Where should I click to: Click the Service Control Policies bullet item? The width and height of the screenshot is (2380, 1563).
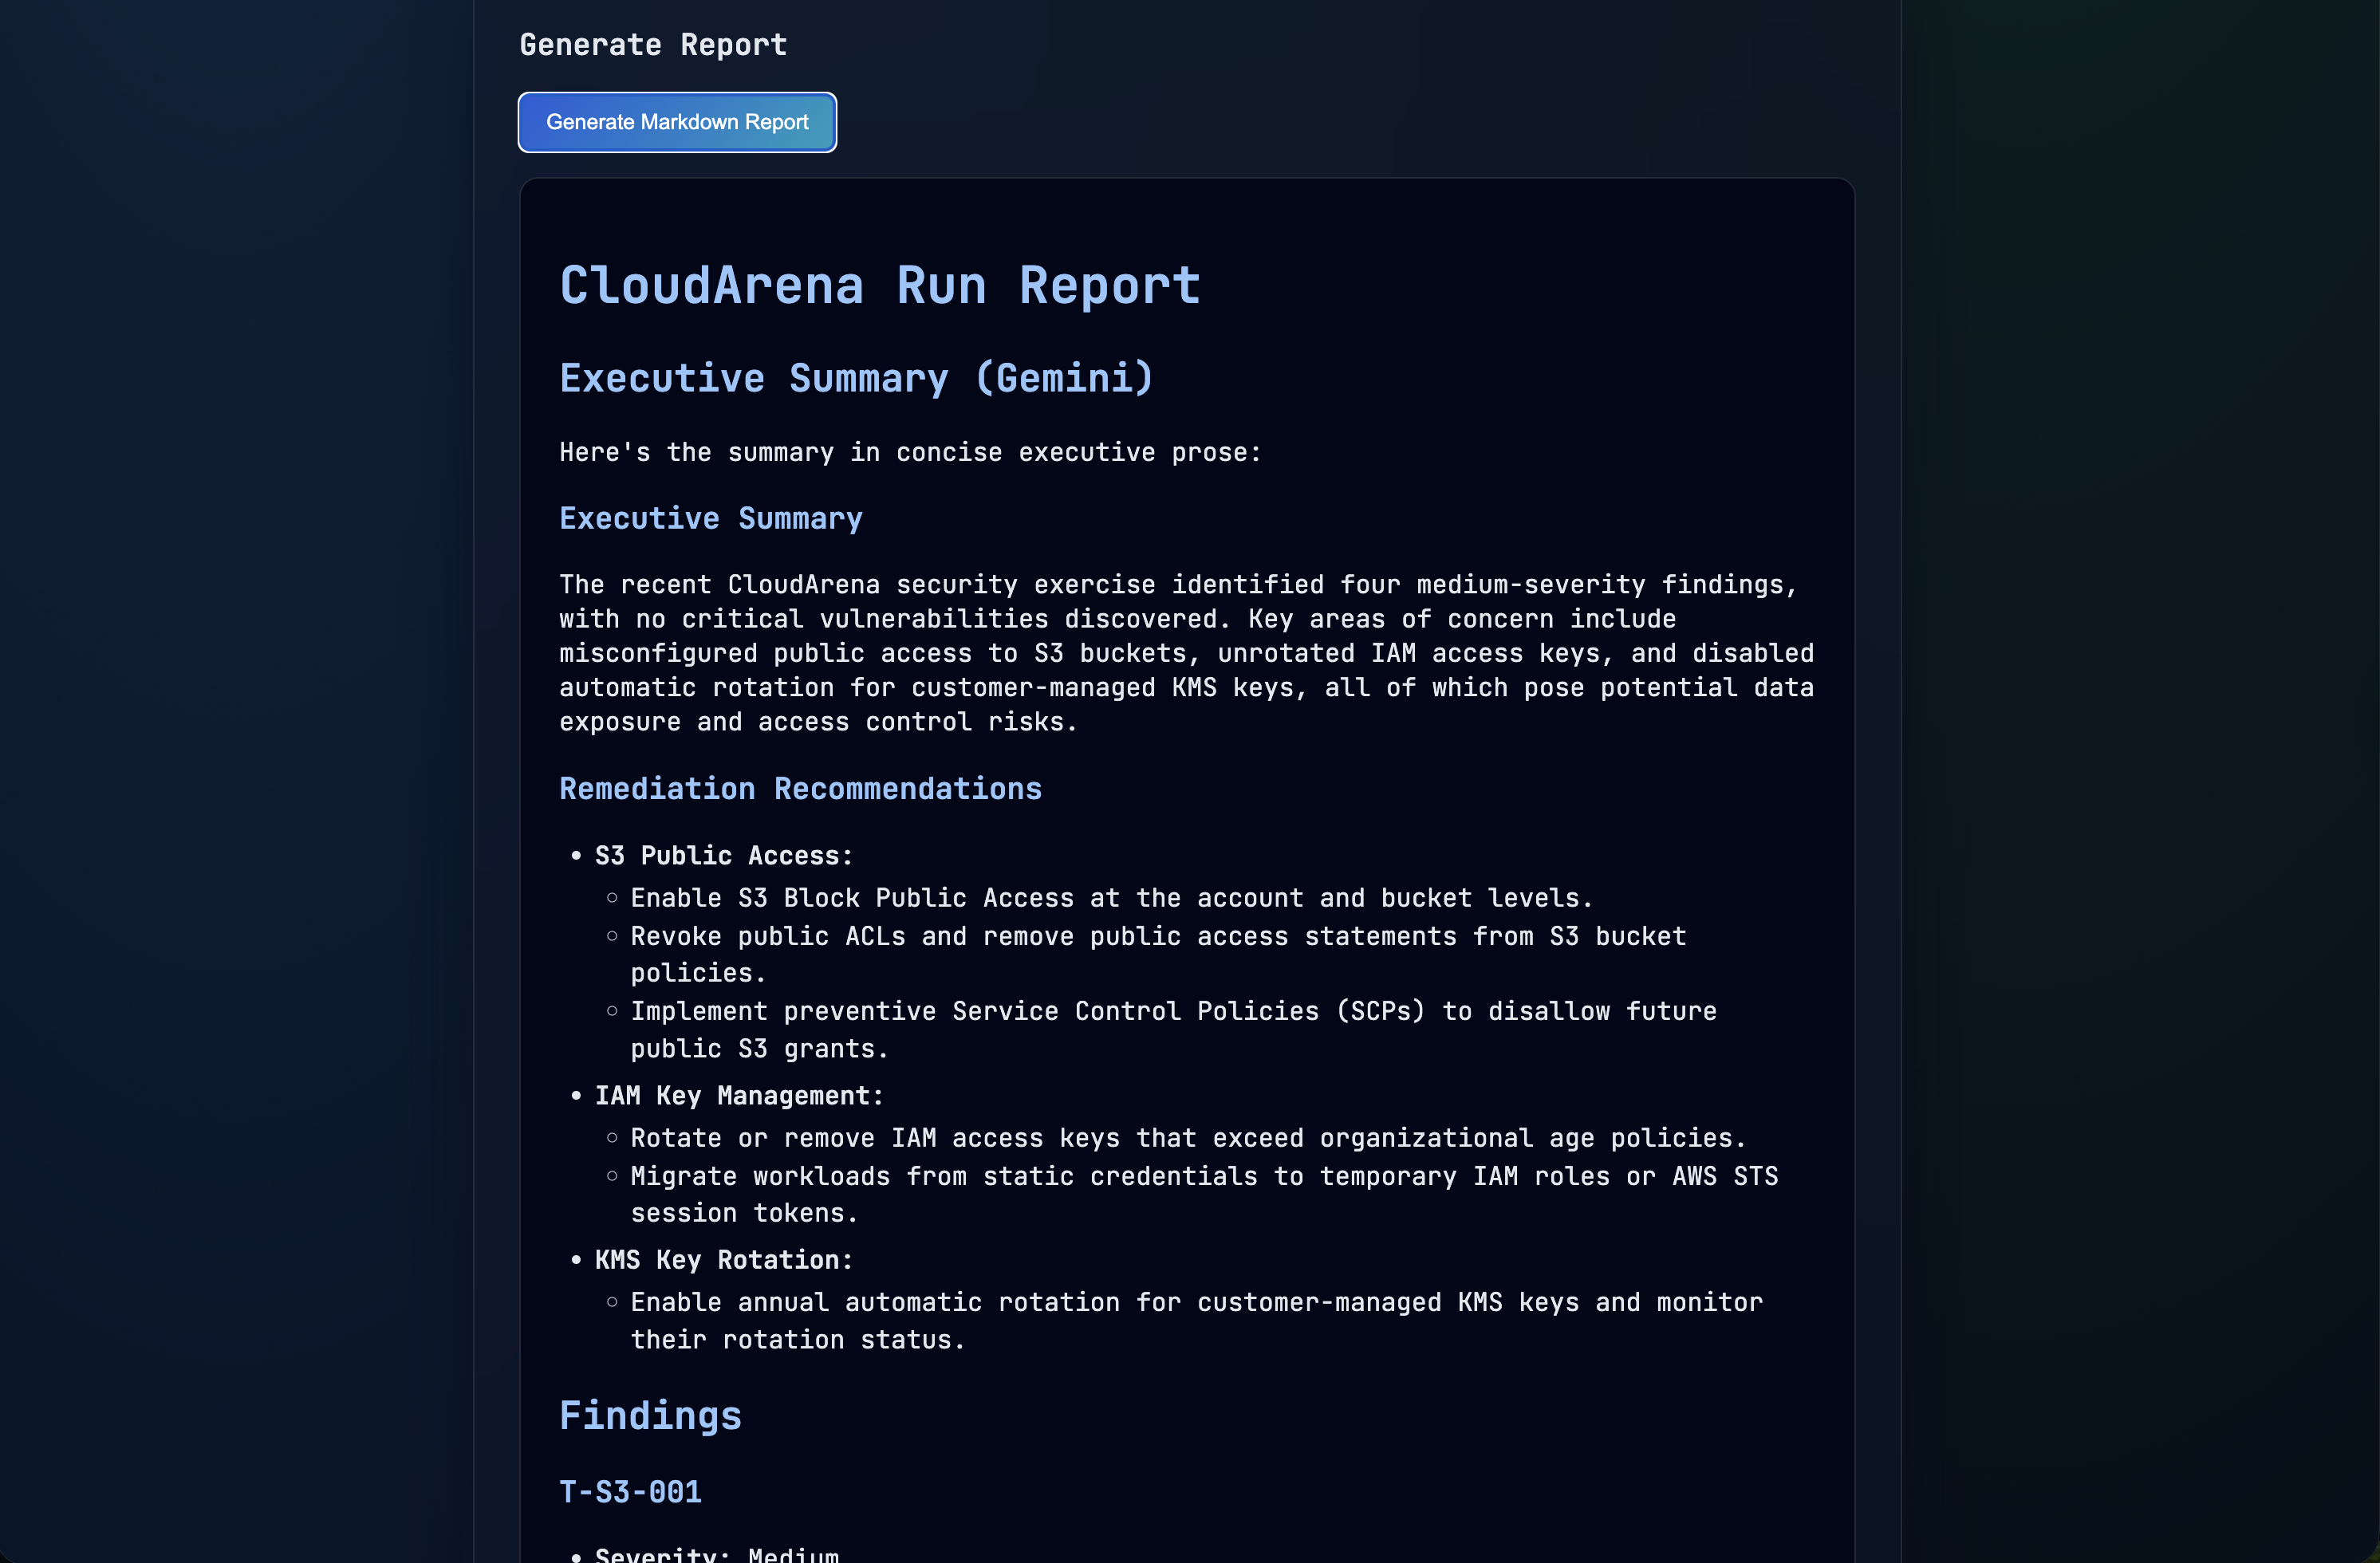click(1172, 1029)
